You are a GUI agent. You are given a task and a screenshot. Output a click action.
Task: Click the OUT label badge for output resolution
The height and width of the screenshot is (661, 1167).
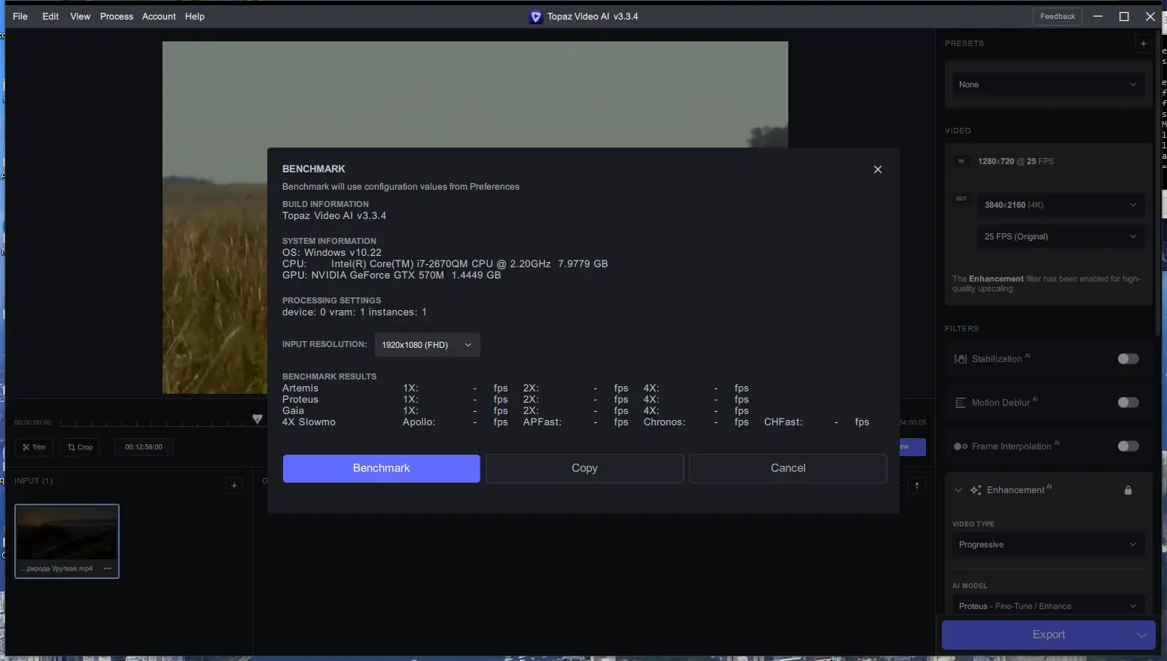click(x=961, y=199)
